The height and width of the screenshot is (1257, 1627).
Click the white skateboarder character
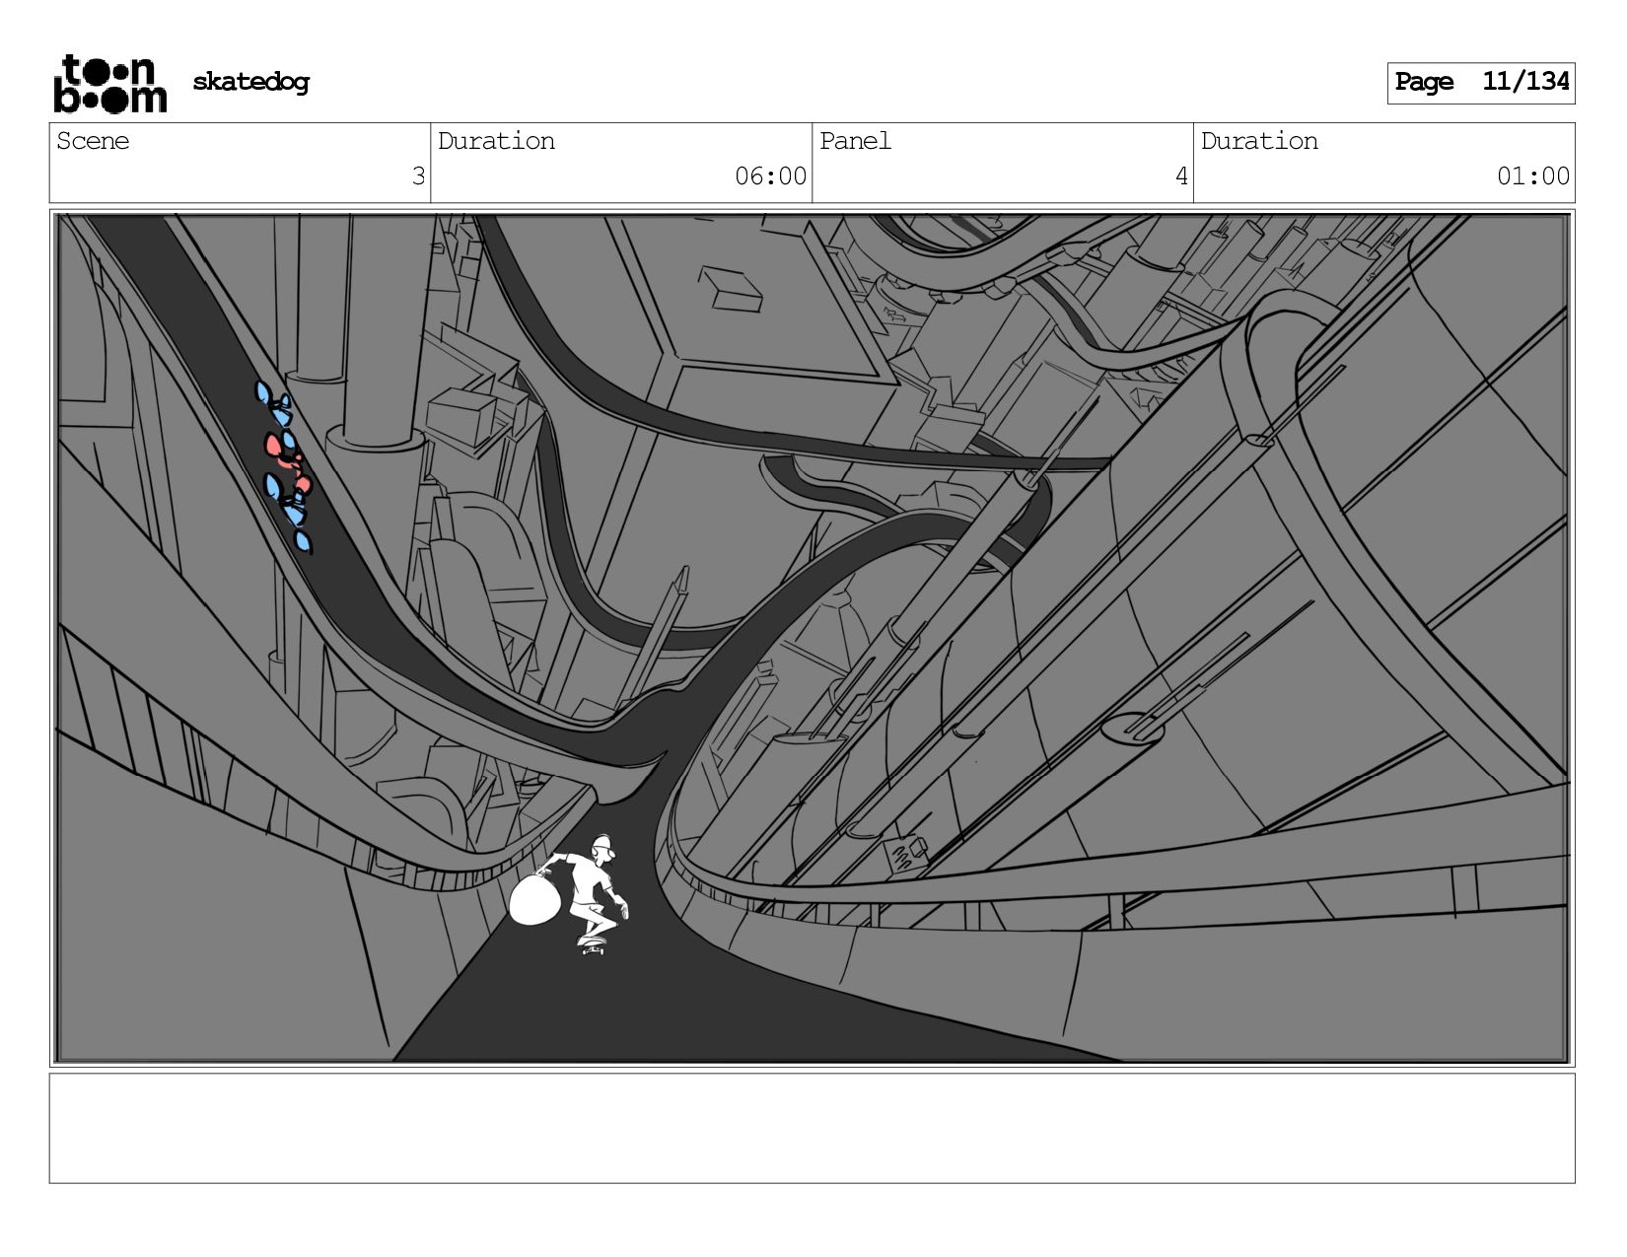click(x=570, y=894)
